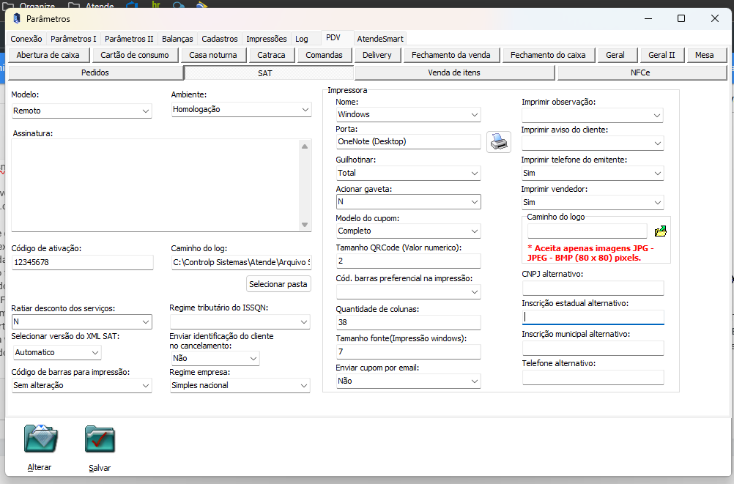Expand the Ratiar desconto dos serviços dropdown
This screenshot has width=734, height=484.
(81, 321)
